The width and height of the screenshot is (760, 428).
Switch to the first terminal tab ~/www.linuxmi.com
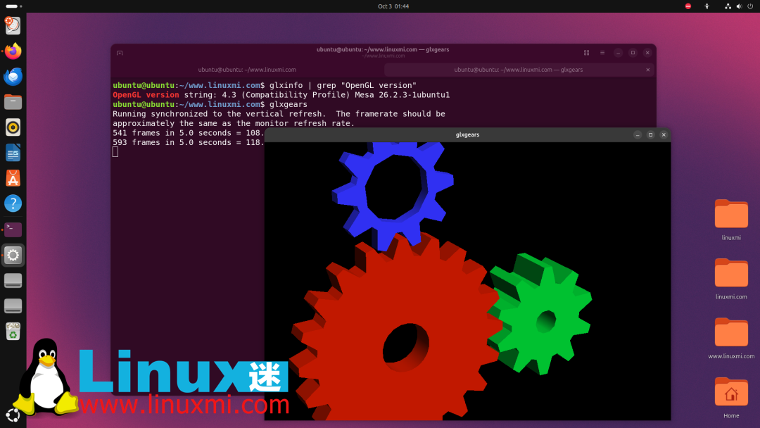tap(247, 70)
